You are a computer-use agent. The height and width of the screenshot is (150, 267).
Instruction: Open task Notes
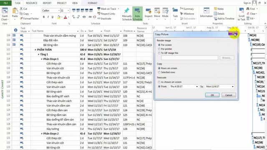tap(219, 9)
